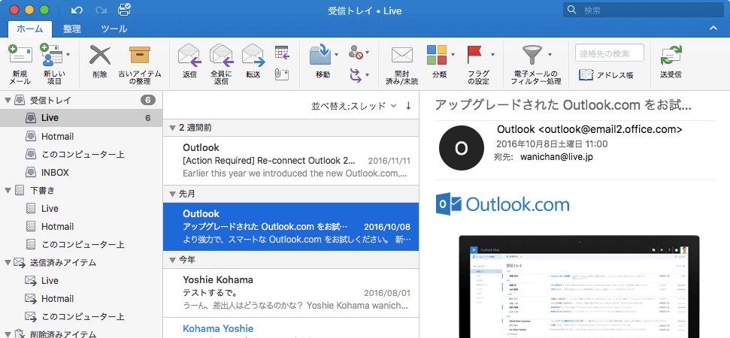Delete the message with the 削除 icon
This screenshot has width=730, height=338.
[100, 56]
